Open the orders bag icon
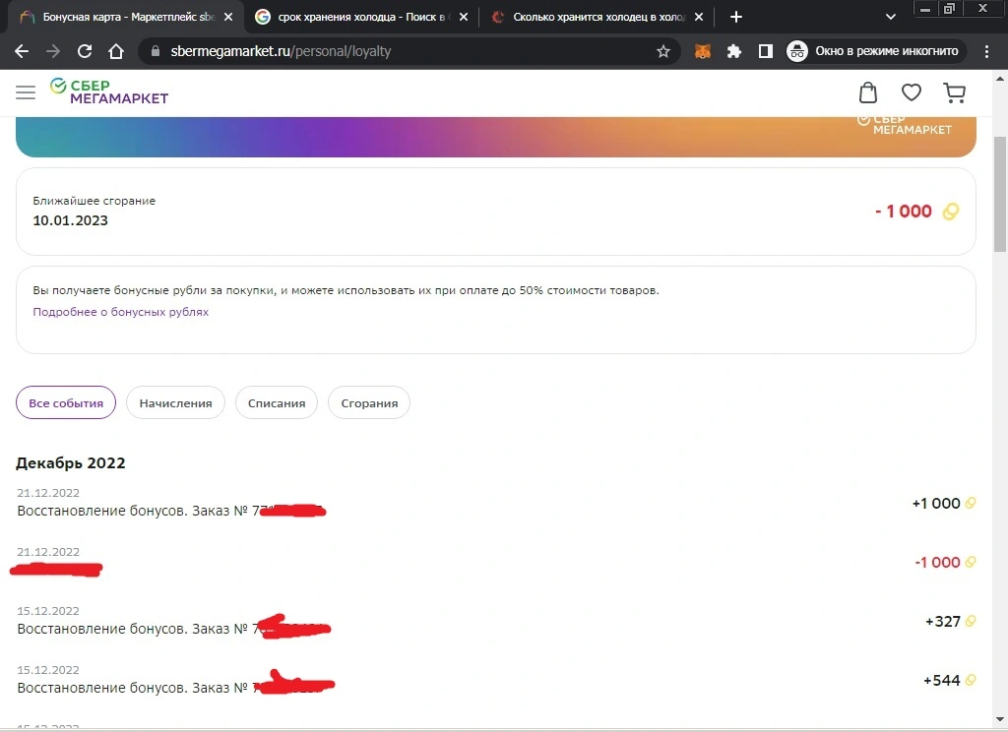Viewport: 1008px width, 732px height. (x=868, y=92)
